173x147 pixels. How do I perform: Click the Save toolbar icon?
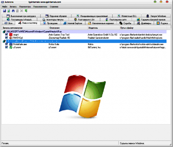[x=4, y=11]
